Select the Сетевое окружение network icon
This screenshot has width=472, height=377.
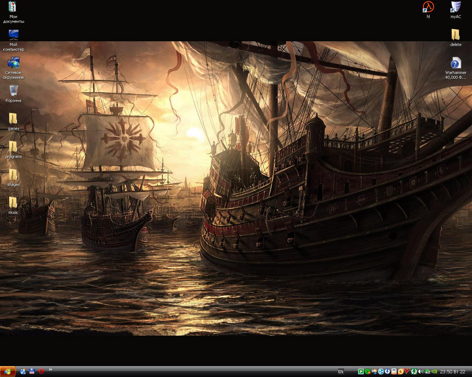coord(13,68)
